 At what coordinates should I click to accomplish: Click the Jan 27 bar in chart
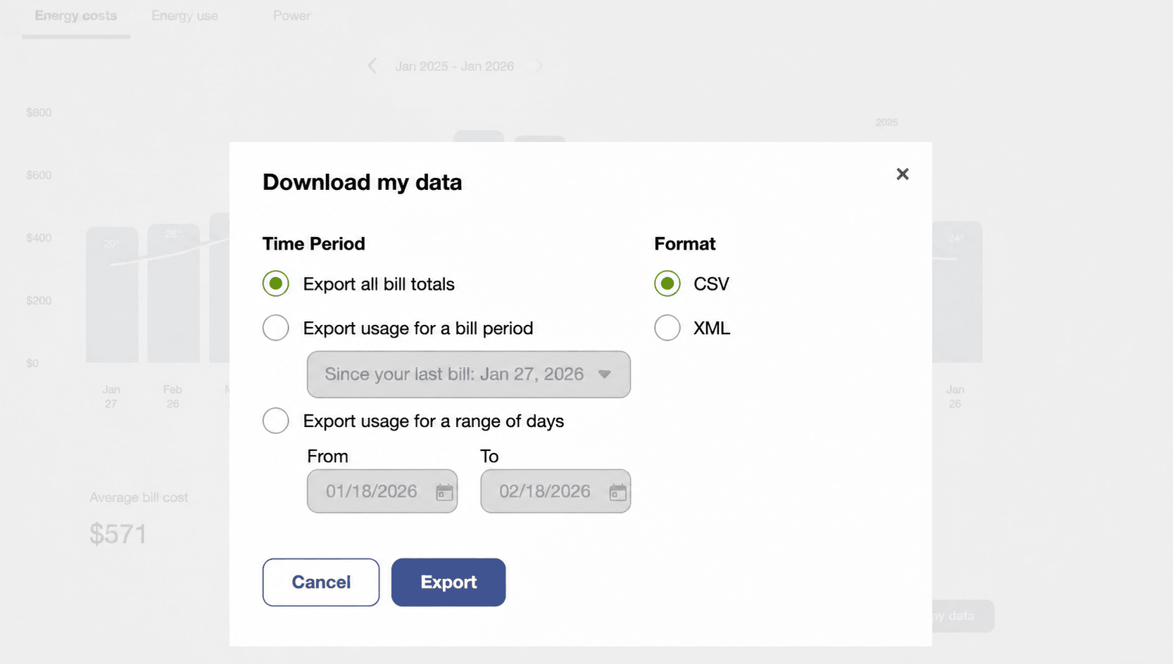click(112, 295)
